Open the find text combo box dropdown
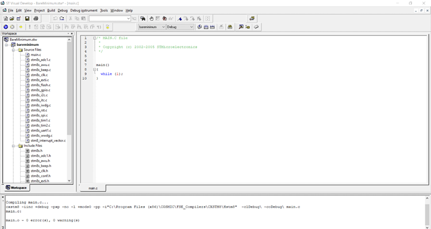 point(128,19)
